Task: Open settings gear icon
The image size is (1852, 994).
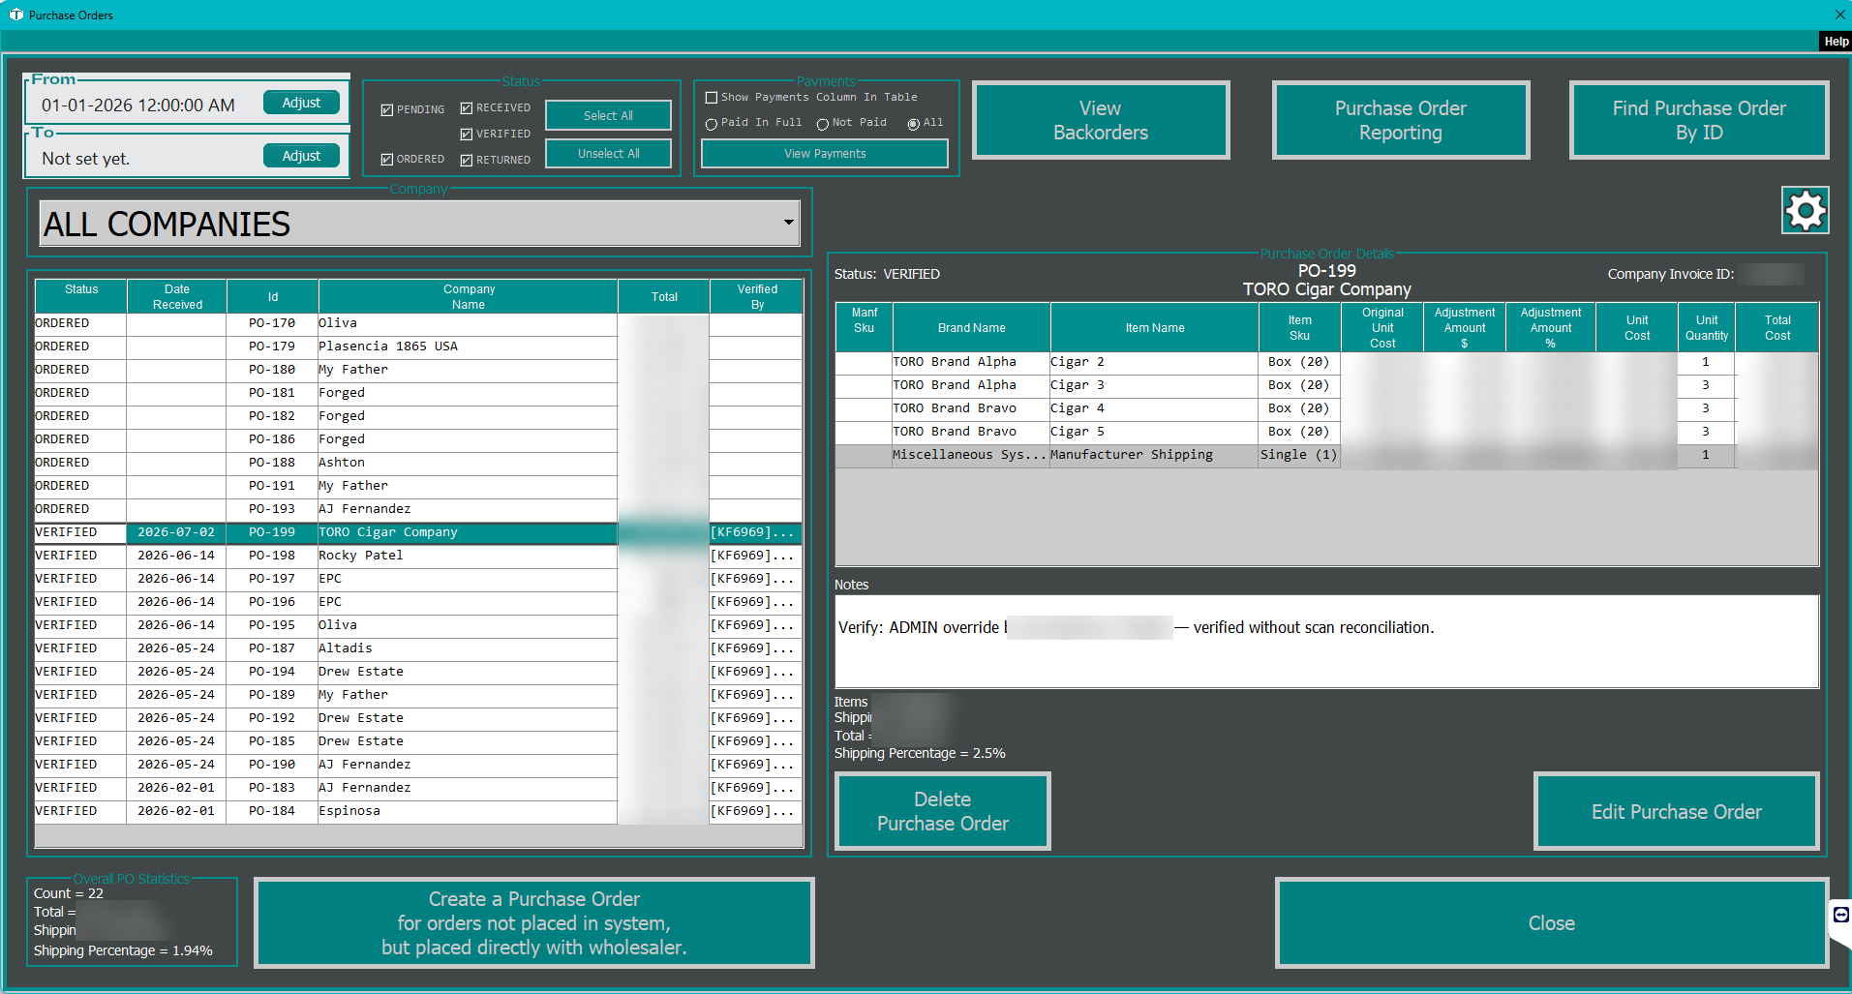Action: (1805, 210)
